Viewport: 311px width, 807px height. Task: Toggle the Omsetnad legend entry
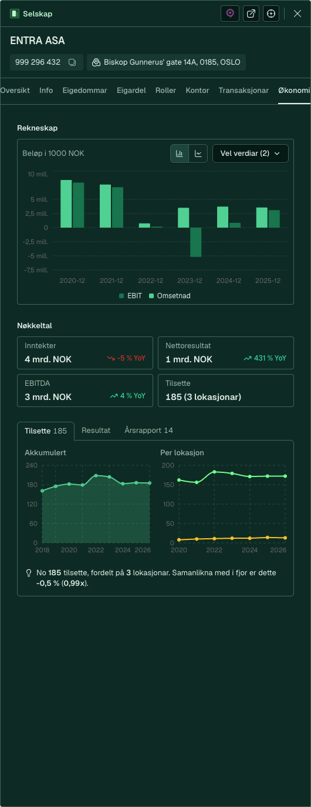click(x=170, y=296)
